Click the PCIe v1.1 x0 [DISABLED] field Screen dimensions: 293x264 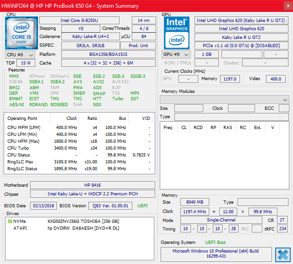tap(241, 46)
